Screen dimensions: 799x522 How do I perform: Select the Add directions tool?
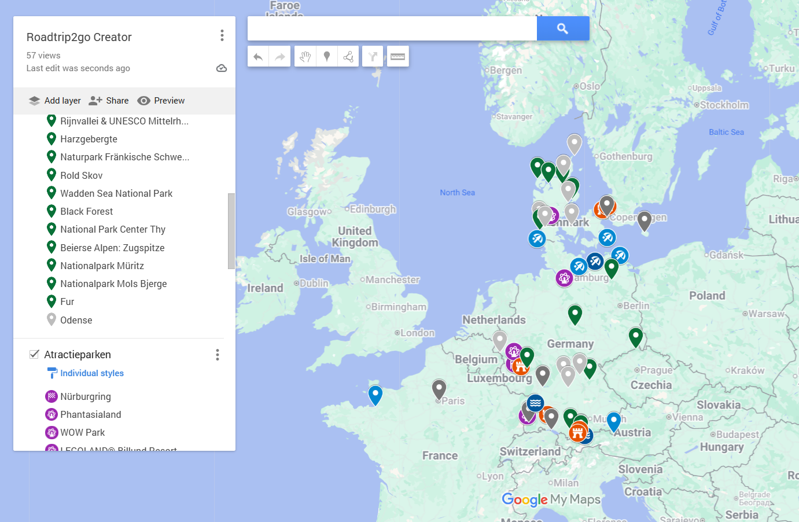click(x=373, y=56)
